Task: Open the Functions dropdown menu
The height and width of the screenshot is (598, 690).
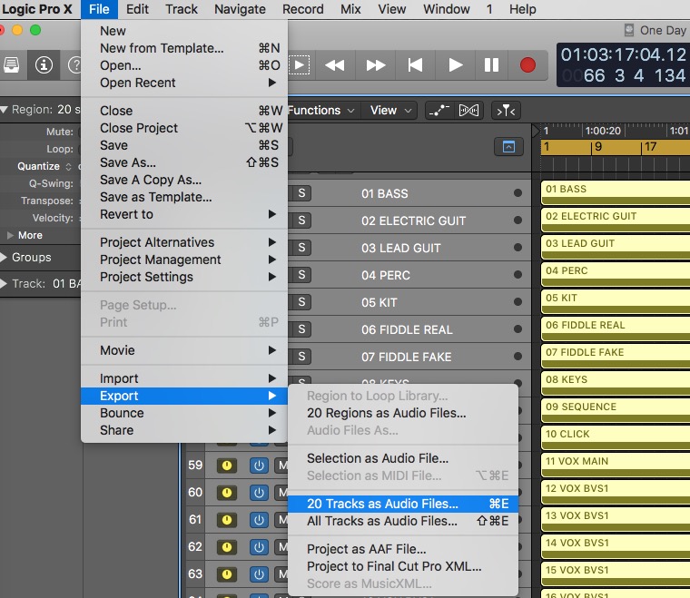Action: pos(321,110)
